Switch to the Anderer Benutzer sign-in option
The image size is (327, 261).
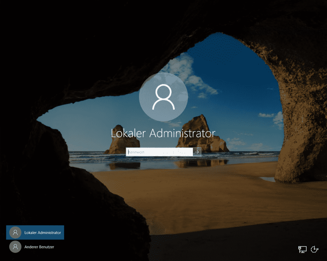[x=35, y=247]
